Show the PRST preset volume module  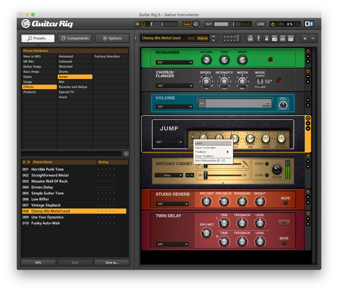(274, 38)
